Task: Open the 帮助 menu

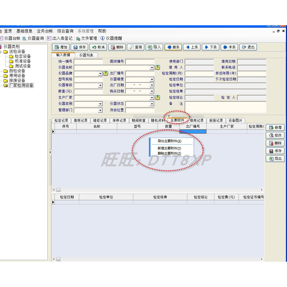Action: 102,31
